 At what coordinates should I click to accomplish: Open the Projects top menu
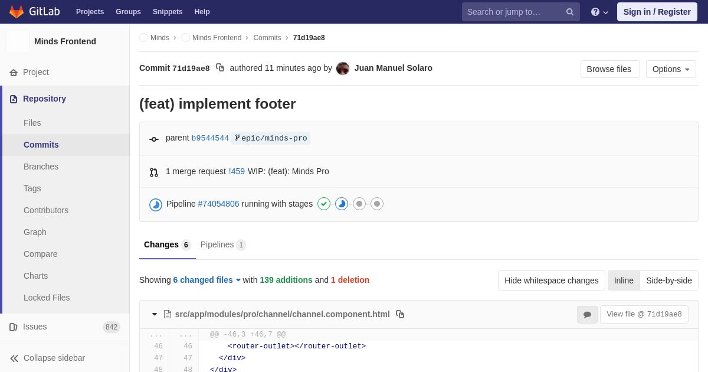coord(90,12)
